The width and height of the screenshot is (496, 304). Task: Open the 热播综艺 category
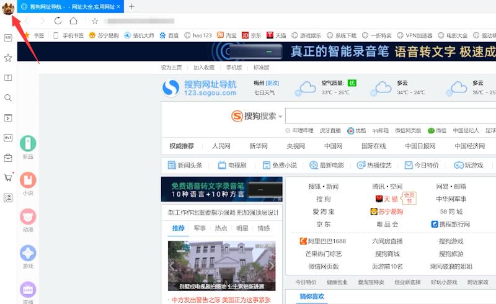point(374,165)
